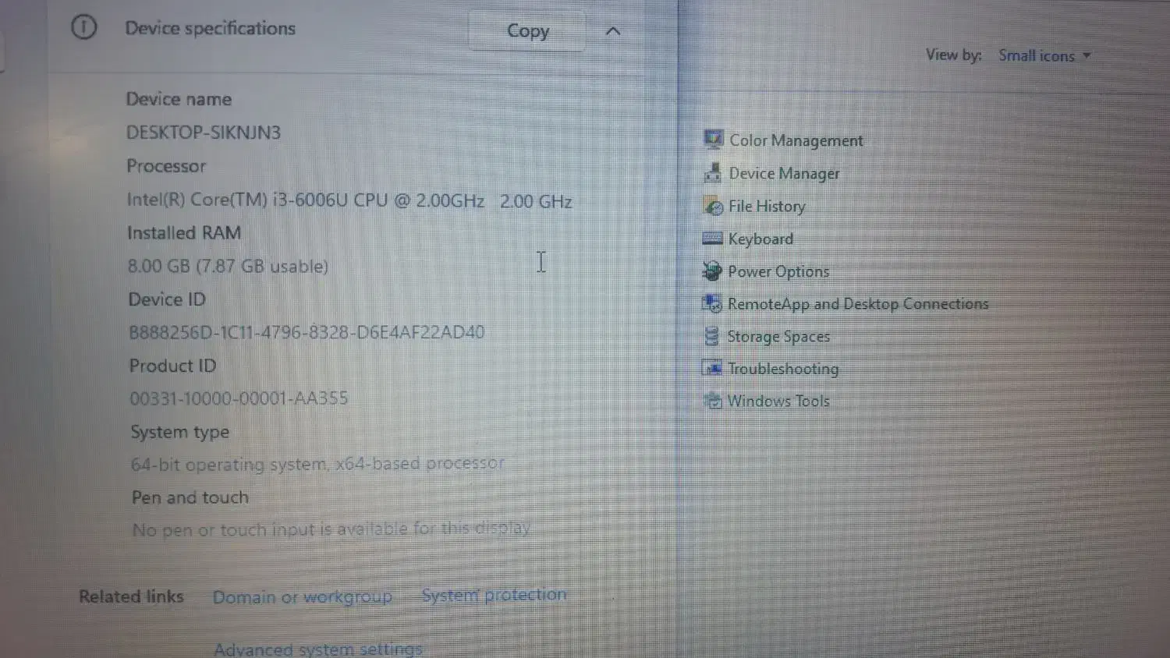Click the Device specifications heading
Screen dimensions: 1170x658
point(210,28)
